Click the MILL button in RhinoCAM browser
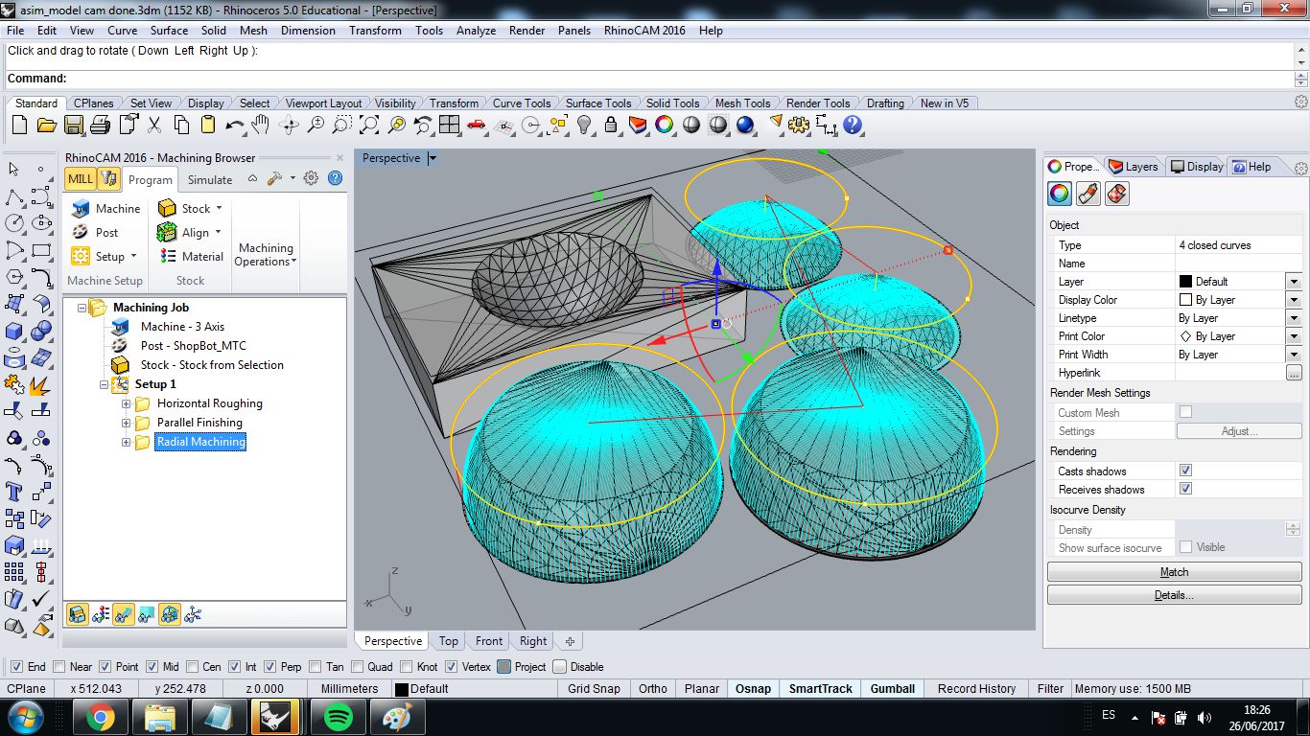Viewport: 1310px width, 736px height. [x=81, y=178]
